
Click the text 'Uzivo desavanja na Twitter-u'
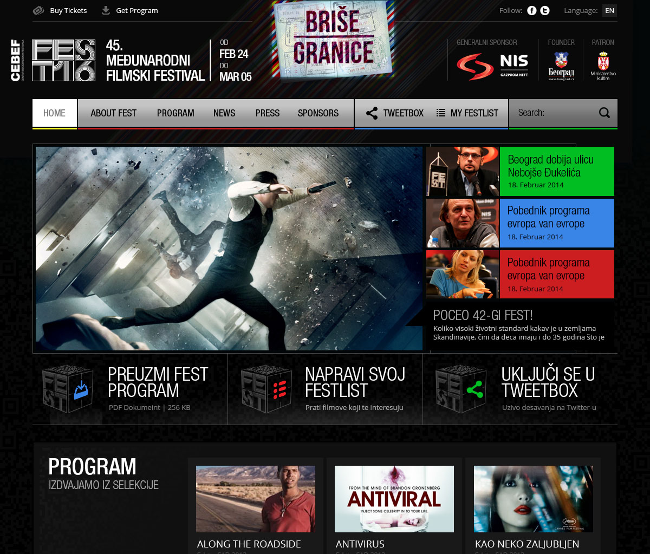tap(549, 407)
